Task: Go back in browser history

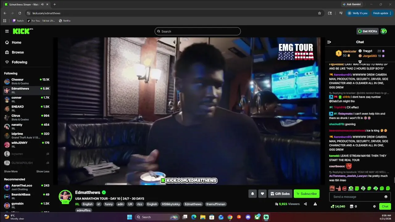Action: point(5,13)
